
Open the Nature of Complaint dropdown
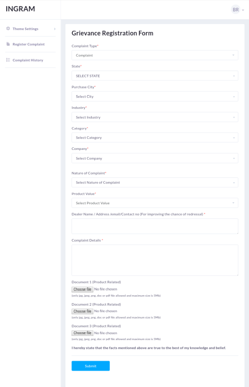(x=155, y=182)
